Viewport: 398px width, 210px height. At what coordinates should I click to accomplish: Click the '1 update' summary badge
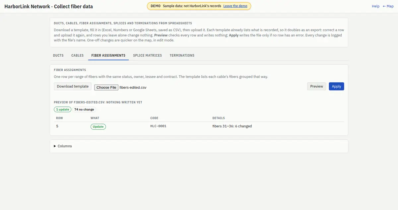tap(63, 109)
